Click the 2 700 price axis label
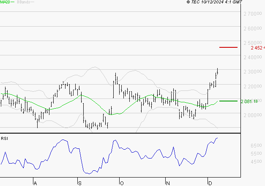The image size is (265, 186). tap(253, 14)
